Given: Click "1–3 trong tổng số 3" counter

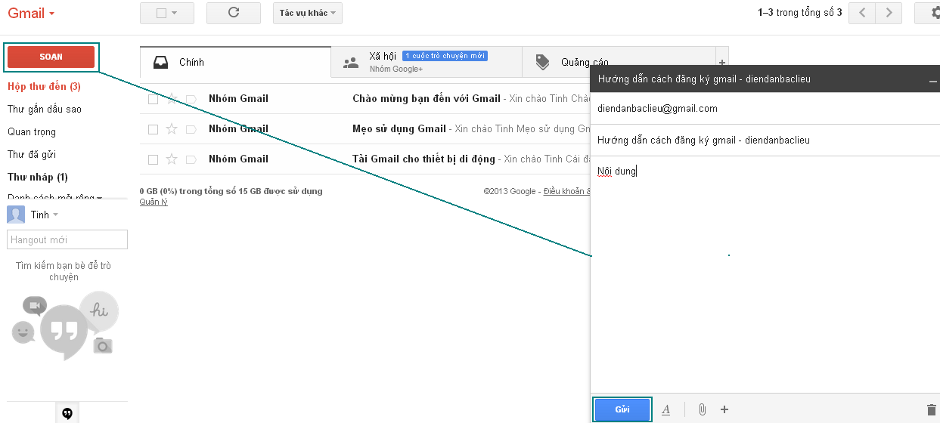Looking at the screenshot, I should (x=799, y=13).
